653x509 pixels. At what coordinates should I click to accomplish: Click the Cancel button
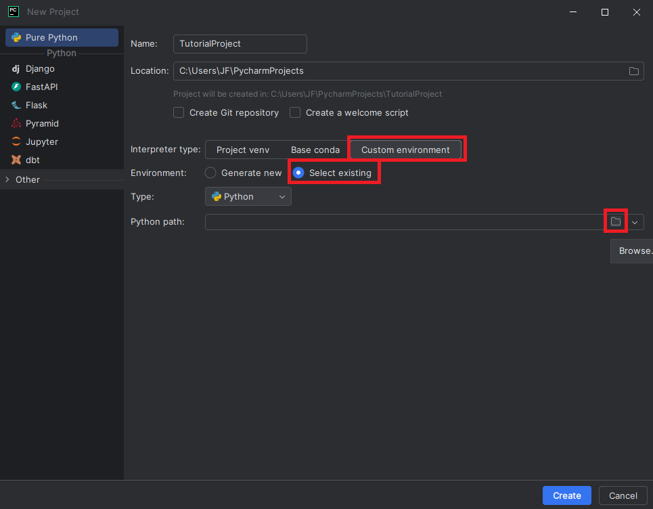pos(623,495)
